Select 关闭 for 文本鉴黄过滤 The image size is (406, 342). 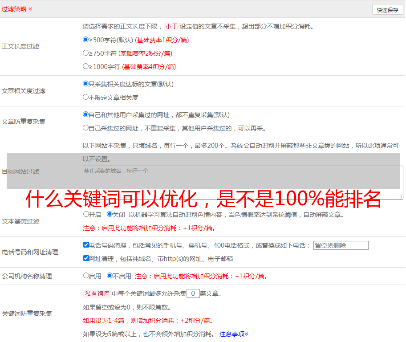[x=110, y=214]
